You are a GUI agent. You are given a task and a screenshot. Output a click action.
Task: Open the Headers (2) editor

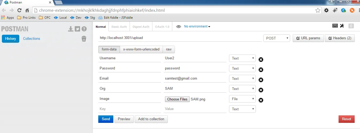(x=340, y=38)
